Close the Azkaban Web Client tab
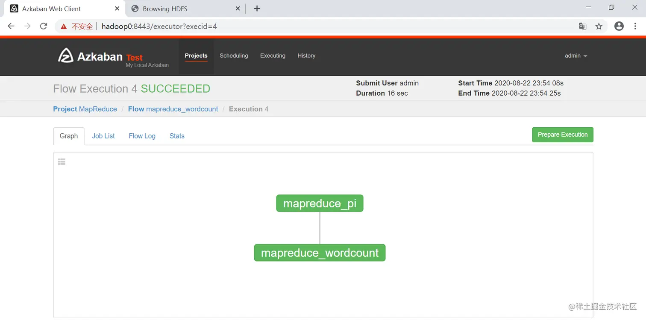The width and height of the screenshot is (646, 320). pyautogui.click(x=117, y=9)
